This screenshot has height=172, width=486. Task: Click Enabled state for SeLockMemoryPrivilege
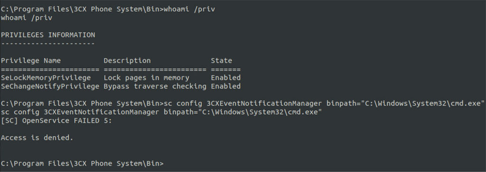(225, 77)
